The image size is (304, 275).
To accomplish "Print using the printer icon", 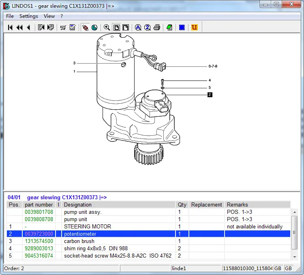I will 157,28.
